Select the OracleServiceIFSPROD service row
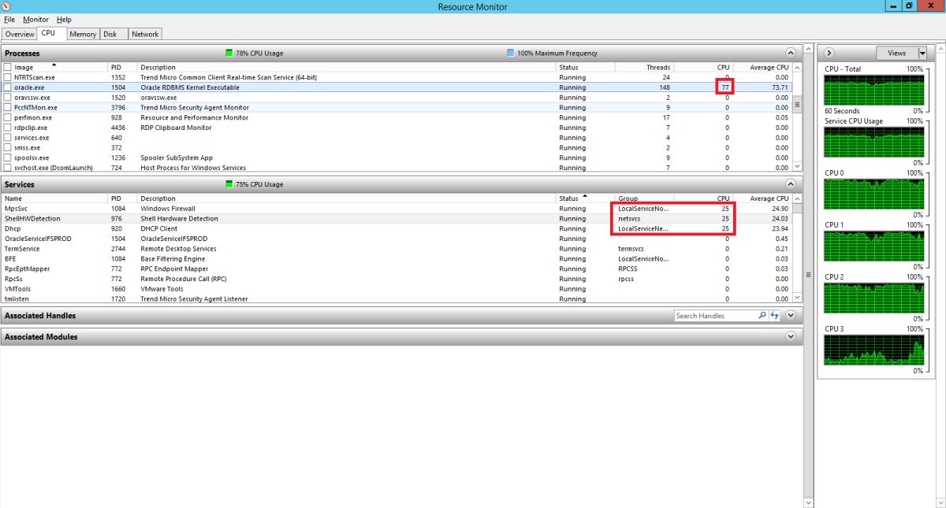This screenshot has height=508, width=946. point(397,239)
